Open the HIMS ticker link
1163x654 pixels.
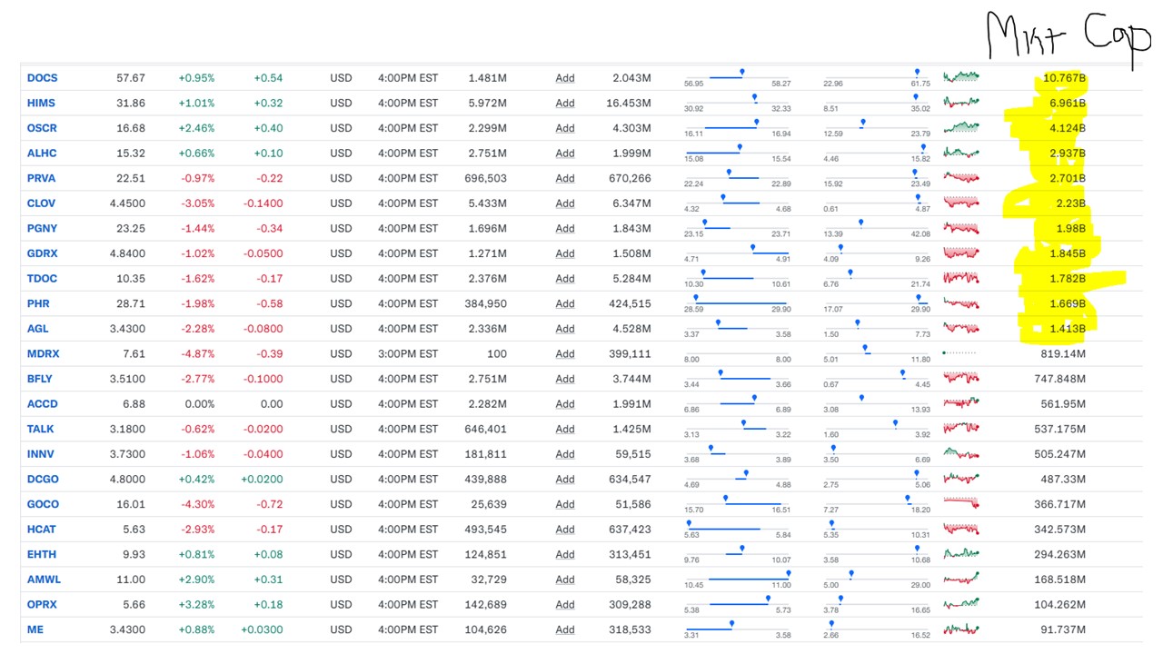coord(41,103)
